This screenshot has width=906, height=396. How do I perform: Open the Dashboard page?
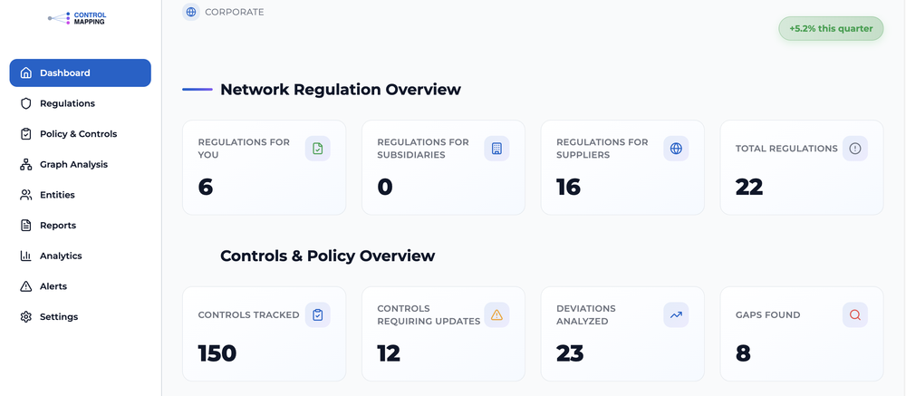pos(80,73)
